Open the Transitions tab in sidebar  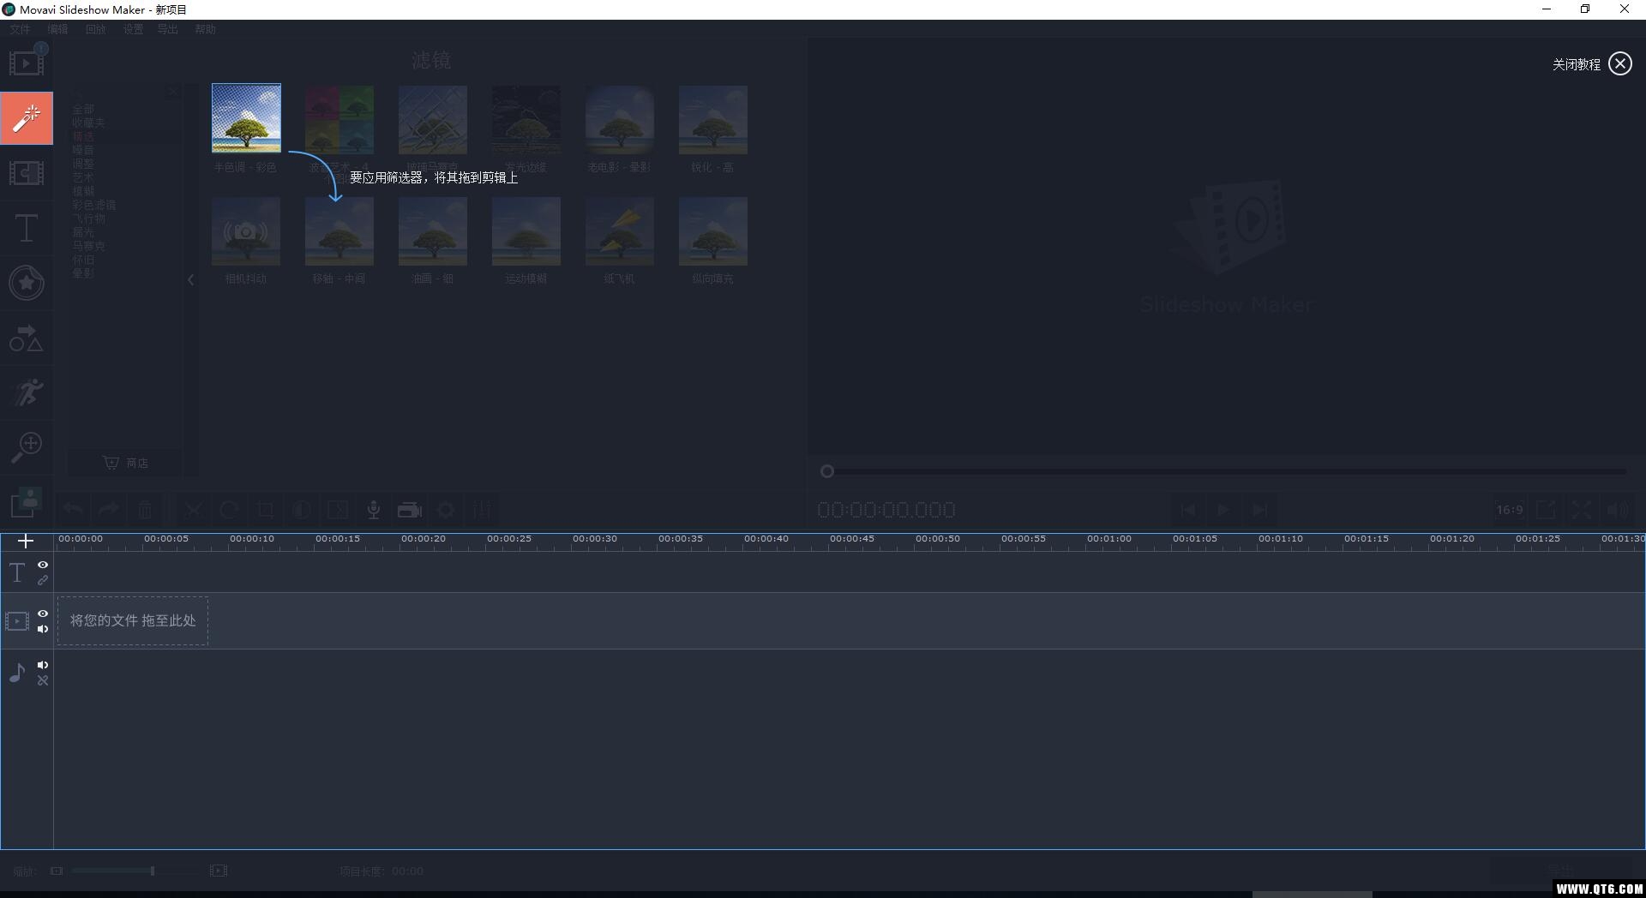tap(27, 173)
